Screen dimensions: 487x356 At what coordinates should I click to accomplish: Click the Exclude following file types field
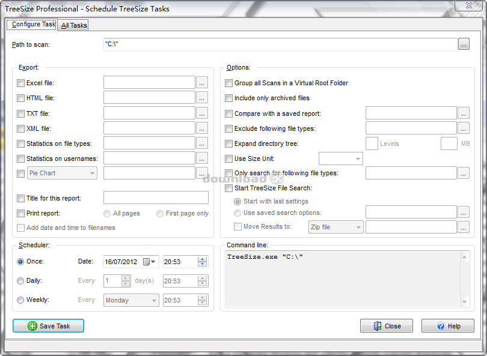click(411, 128)
